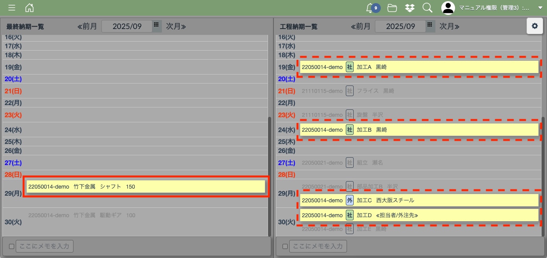This screenshot has height=258, width=547.
Task: Go to 次月 in 最終納期一覧
Action: click(176, 26)
